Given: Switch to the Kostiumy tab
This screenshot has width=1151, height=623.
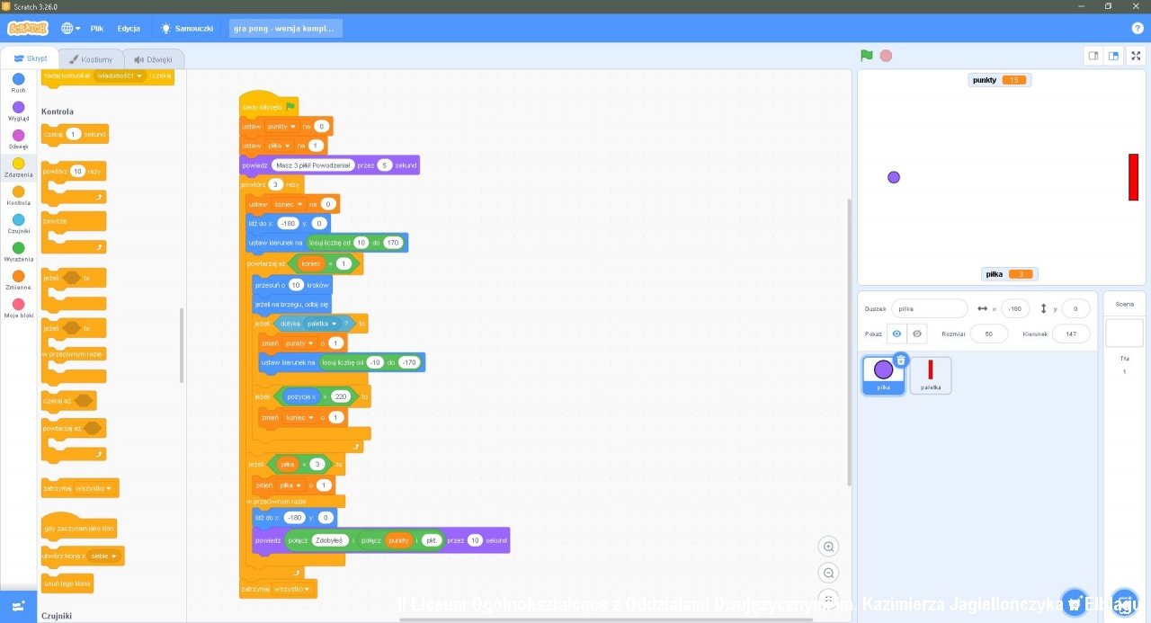Looking at the screenshot, I should click(90, 59).
